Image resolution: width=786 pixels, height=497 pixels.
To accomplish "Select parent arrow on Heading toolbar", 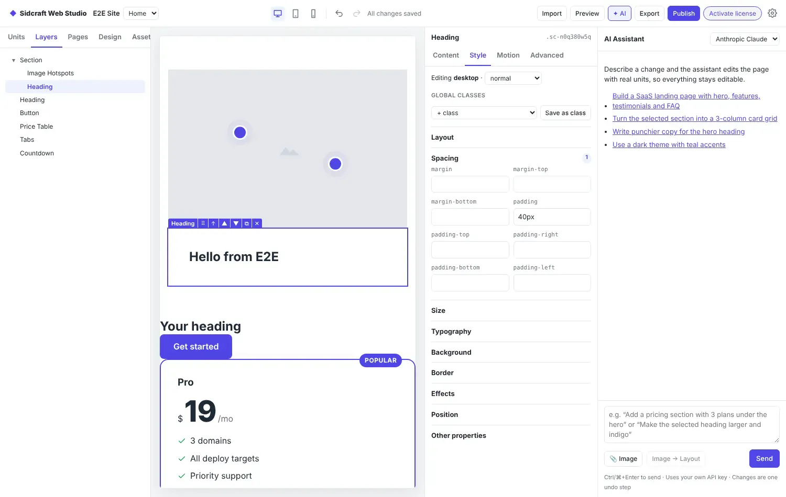I will 213,223.
